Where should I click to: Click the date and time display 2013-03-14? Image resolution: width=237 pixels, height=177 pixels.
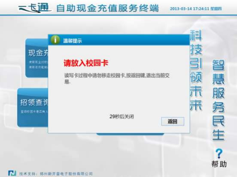coord(196,9)
